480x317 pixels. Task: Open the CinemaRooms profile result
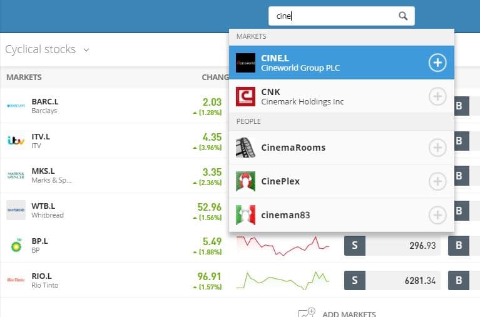click(x=341, y=148)
